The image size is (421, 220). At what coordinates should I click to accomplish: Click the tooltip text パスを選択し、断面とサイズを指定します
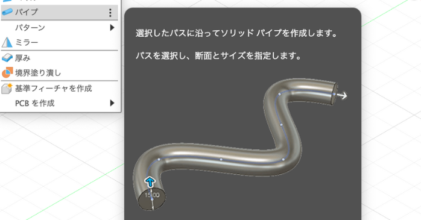(x=218, y=56)
